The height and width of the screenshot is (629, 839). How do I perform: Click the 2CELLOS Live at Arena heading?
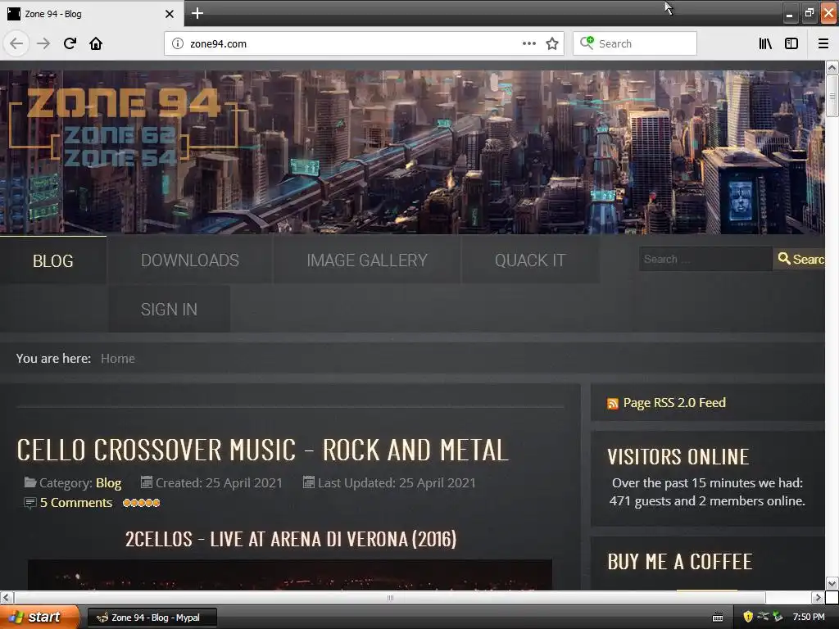click(291, 539)
